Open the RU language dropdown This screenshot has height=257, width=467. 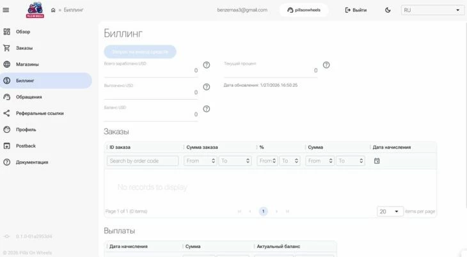click(x=432, y=10)
